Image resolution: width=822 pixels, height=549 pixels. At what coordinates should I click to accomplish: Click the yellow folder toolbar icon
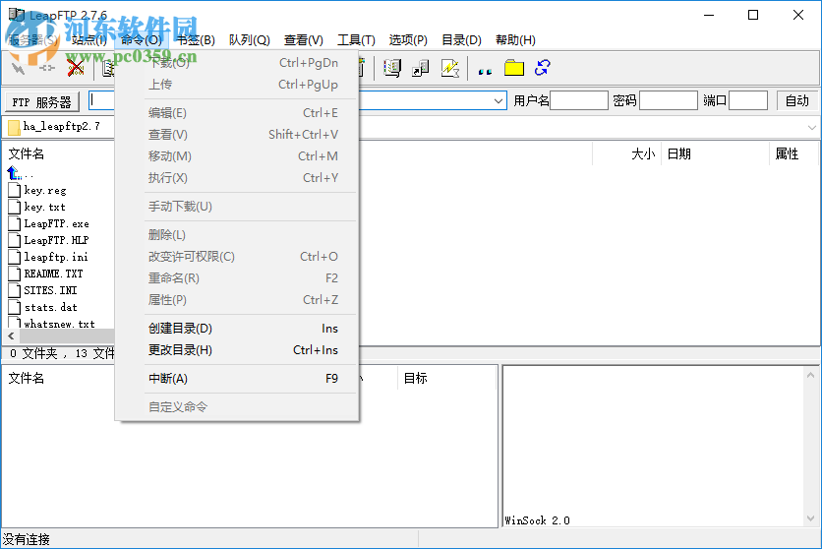point(513,68)
